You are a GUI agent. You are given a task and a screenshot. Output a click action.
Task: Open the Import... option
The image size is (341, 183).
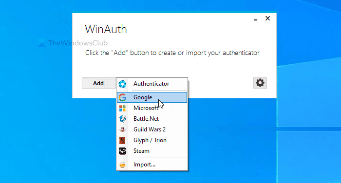click(x=152, y=165)
